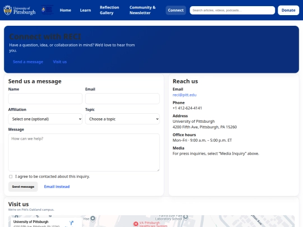The height and width of the screenshot is (227, 303).
Task: Open the Choose a topic dropdown
Action: tap(122, 119)
